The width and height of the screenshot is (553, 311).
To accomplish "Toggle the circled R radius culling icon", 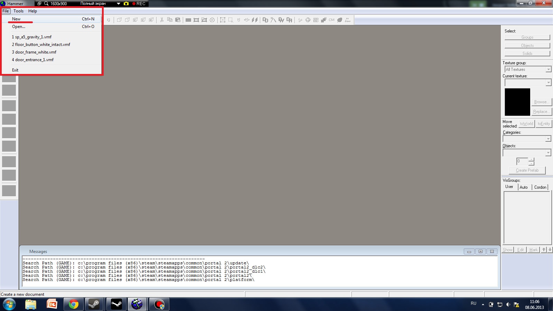I will pyautogui.click(x=212, y=20).
